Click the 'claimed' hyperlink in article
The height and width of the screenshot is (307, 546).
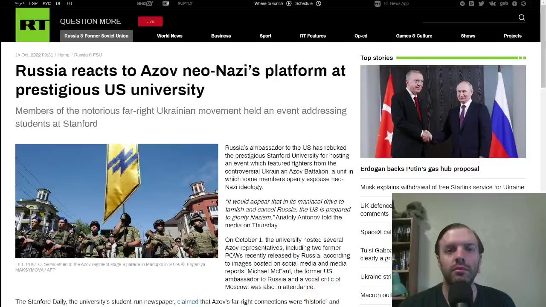[x=188, y=301]
